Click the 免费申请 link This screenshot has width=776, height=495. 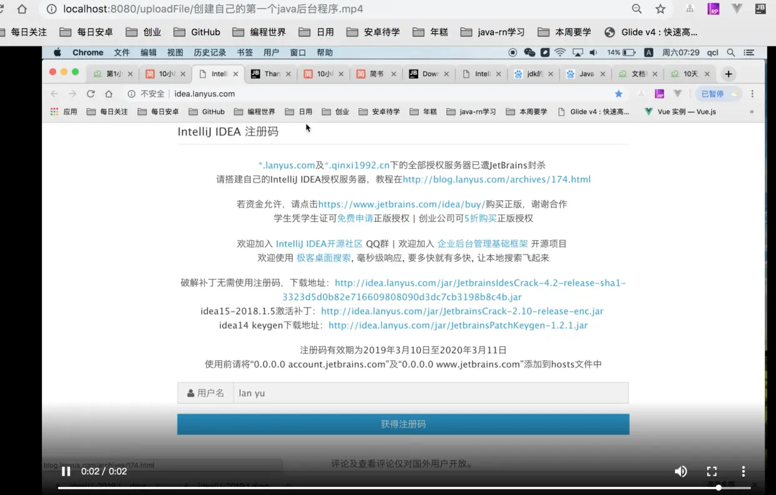pyautogui.click(x=355, y=218)
